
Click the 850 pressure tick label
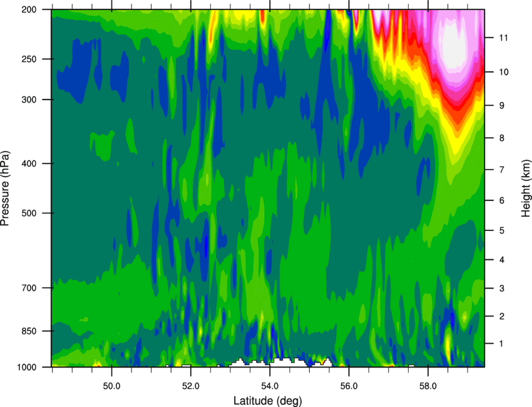tap(29, 331)
